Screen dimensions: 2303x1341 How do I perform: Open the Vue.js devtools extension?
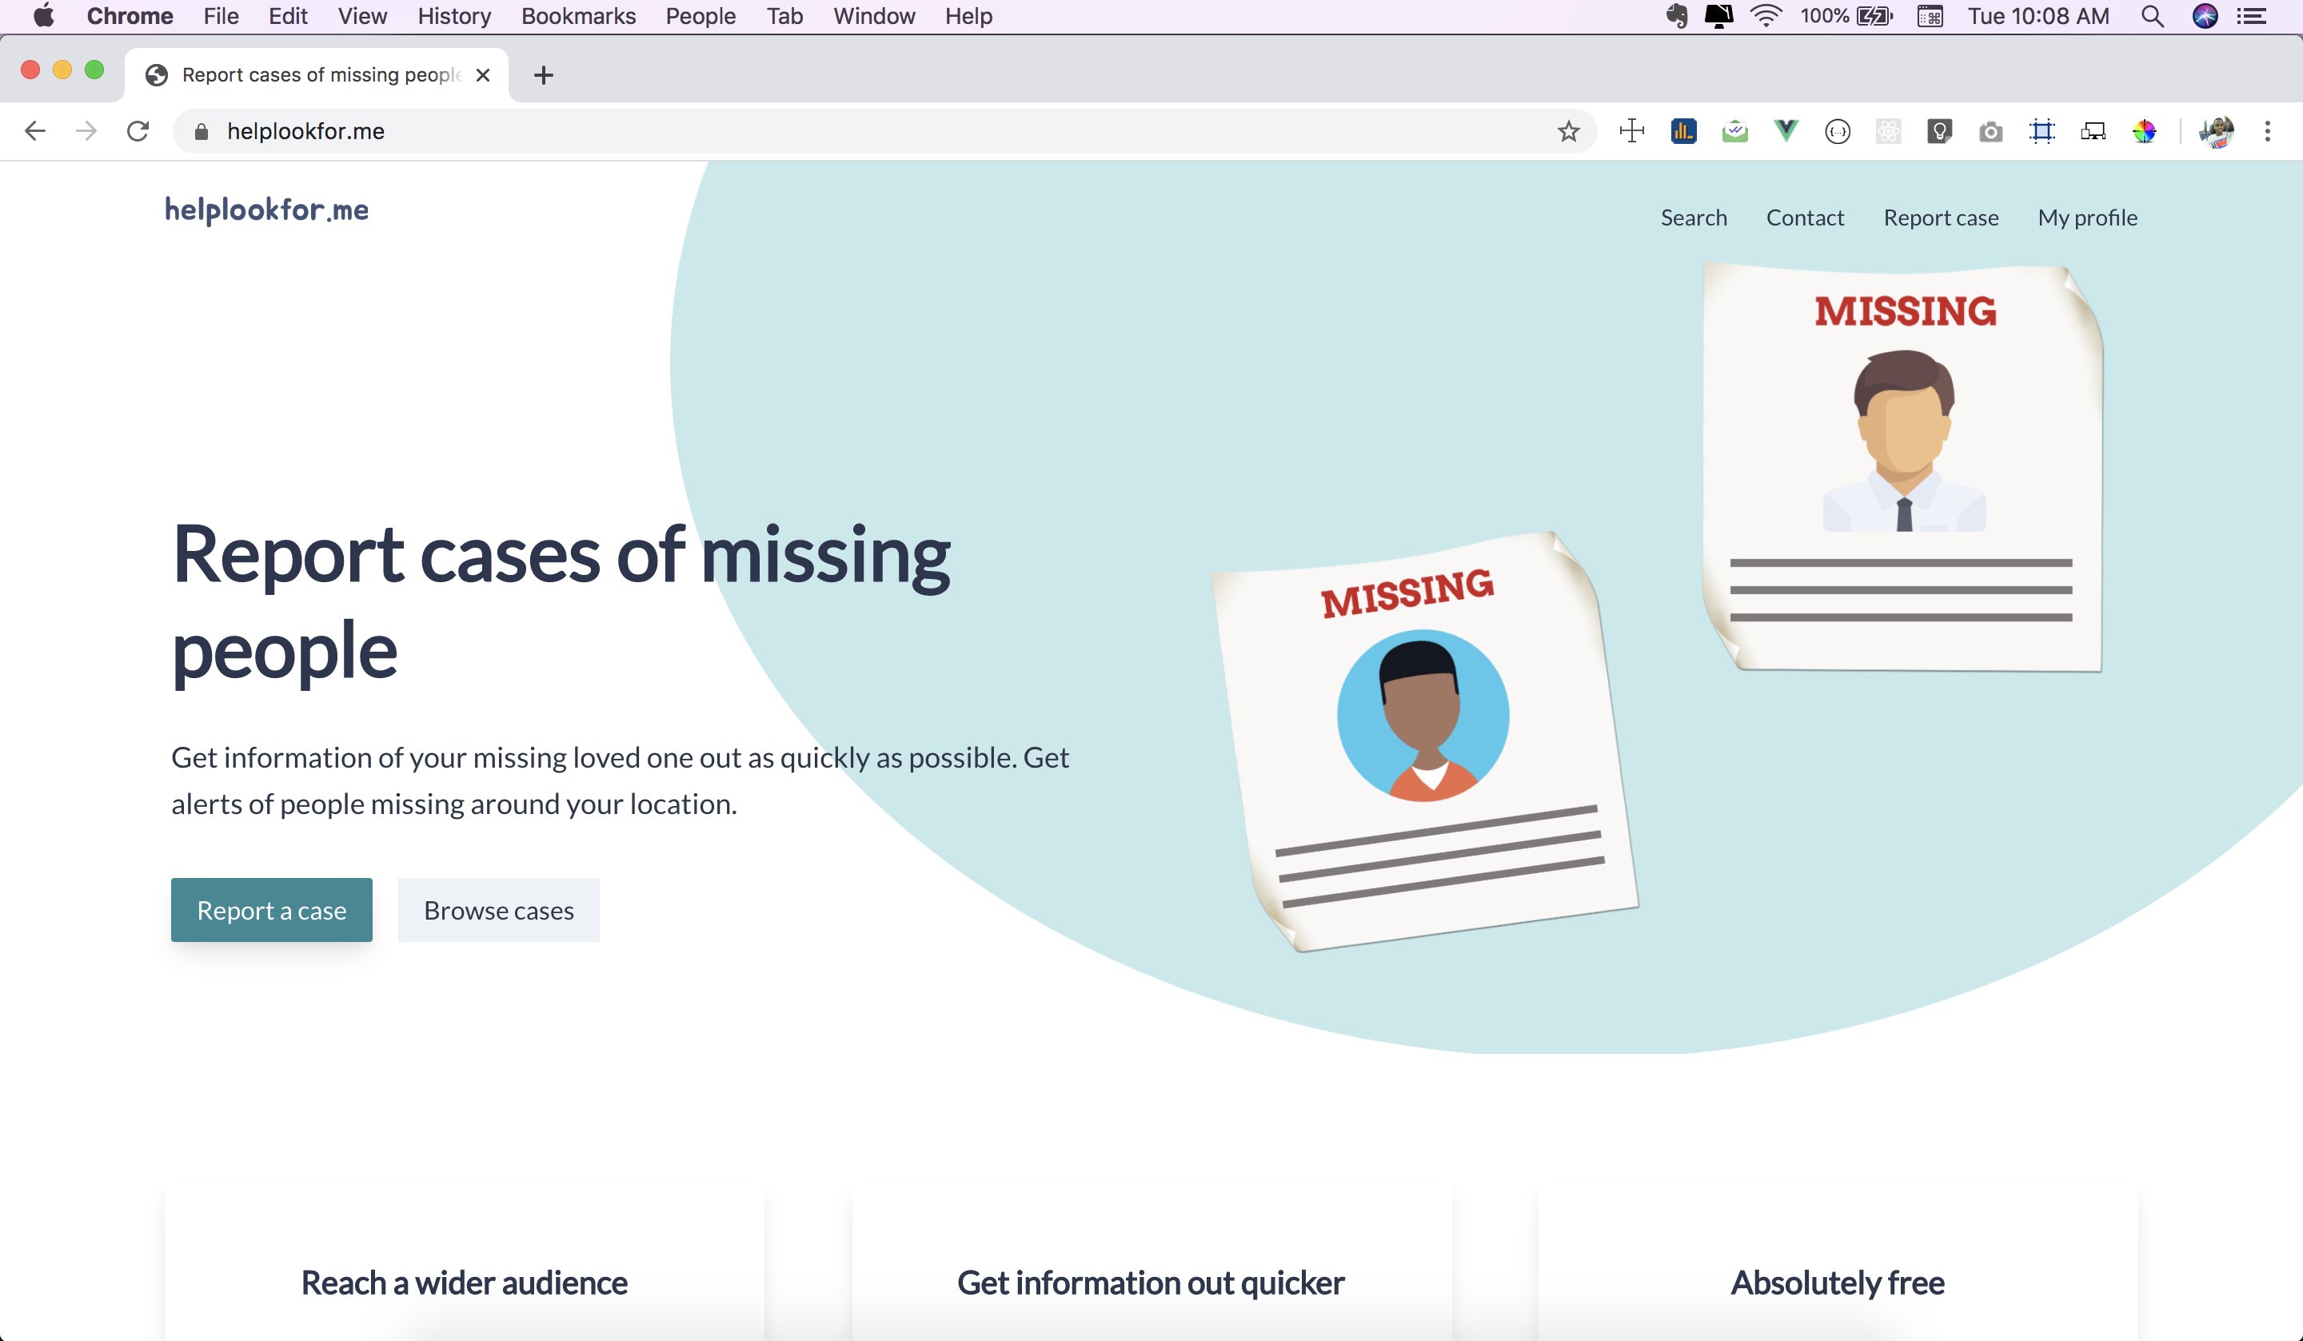pos(1786,132)
